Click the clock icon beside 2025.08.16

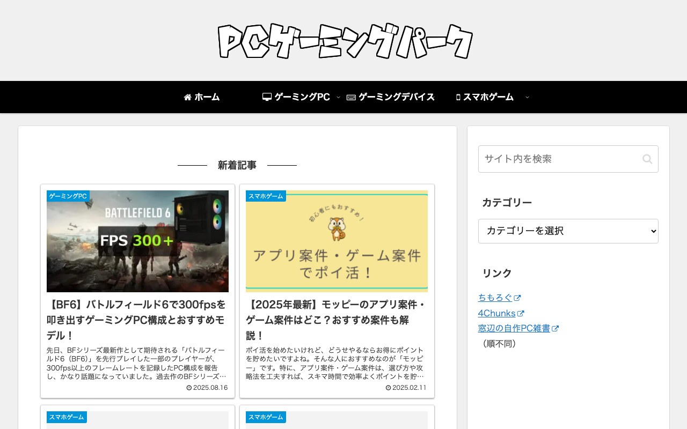coord(189,388)
